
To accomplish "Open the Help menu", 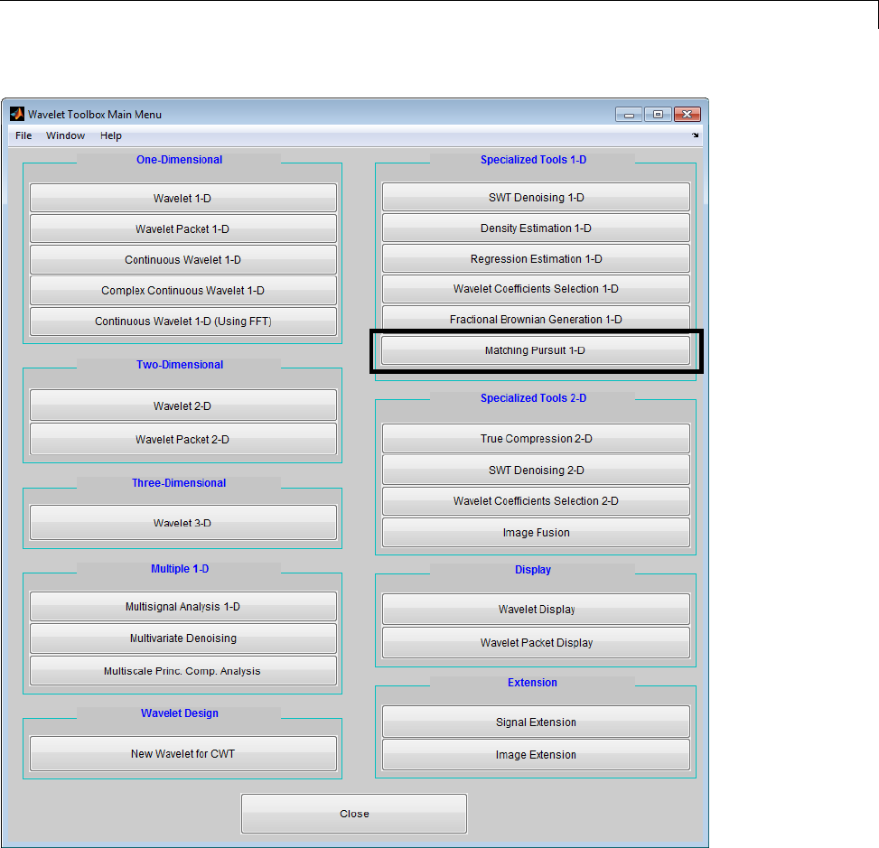I will coord(111,135).
